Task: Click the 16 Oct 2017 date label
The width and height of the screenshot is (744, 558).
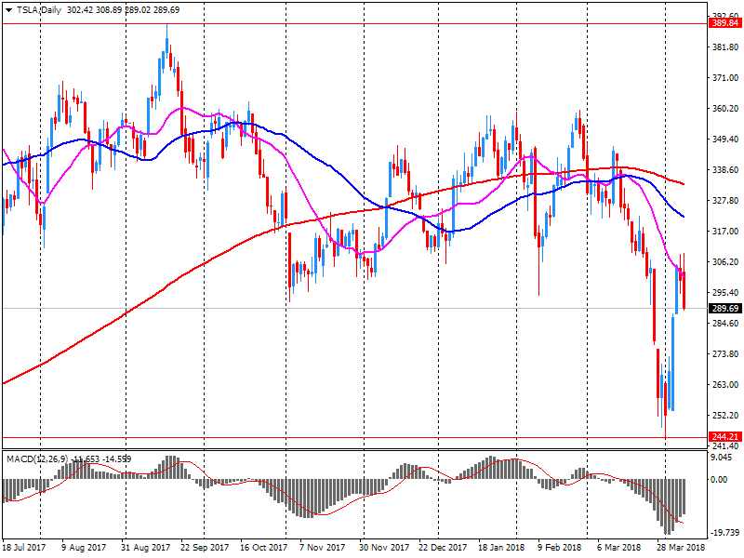Action: point(264,548)
